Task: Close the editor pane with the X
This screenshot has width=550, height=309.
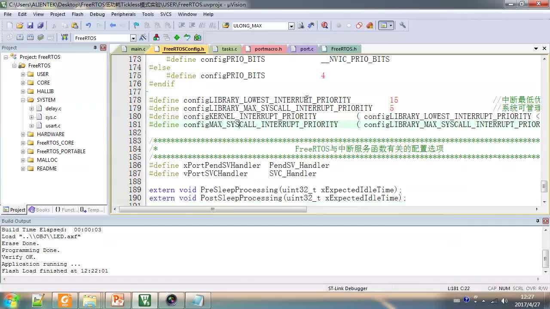Action: coord(544,48)
